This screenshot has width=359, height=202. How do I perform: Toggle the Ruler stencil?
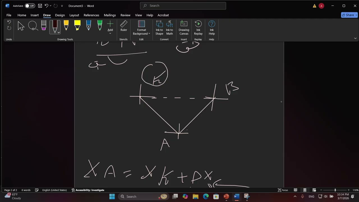(124, 26)
